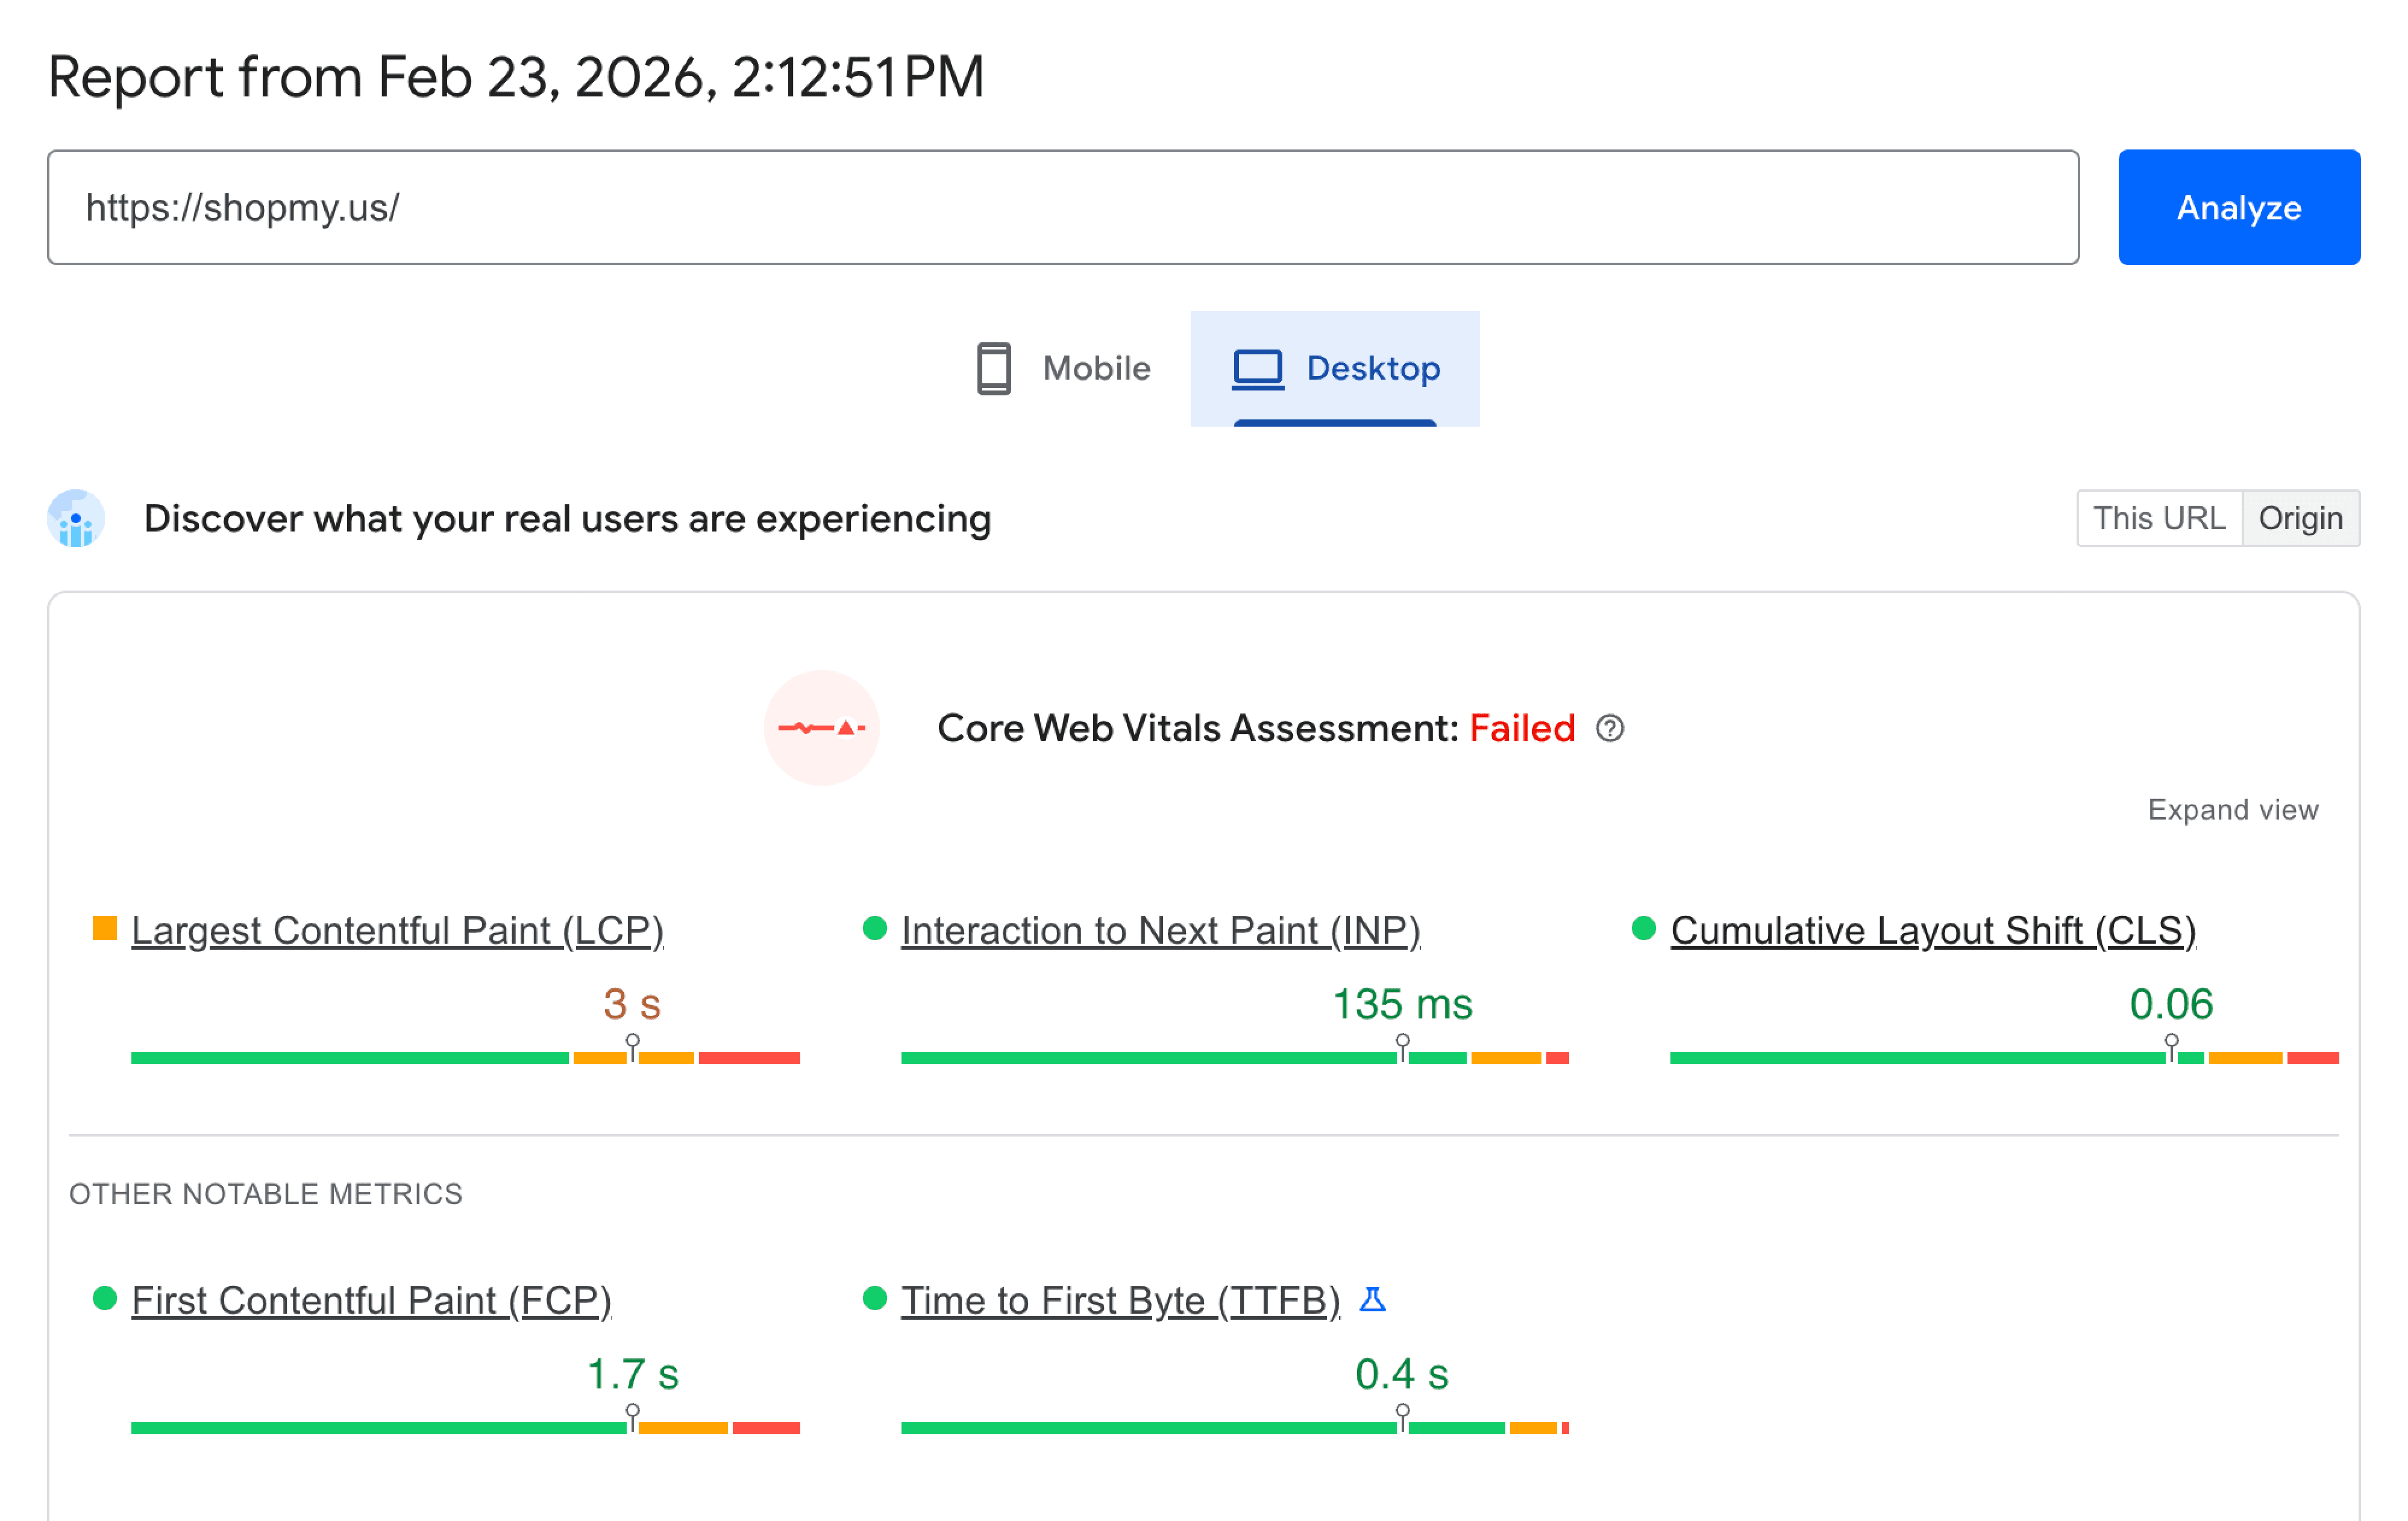The image size is (2408, 1521).
Task: Click the failed assessment pulse icon
Action: click(821, 728)
